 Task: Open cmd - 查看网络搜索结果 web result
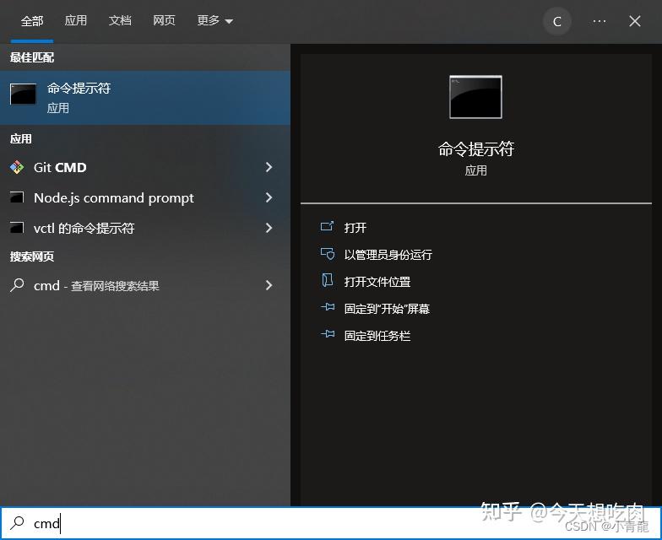[x=145, y=285]
